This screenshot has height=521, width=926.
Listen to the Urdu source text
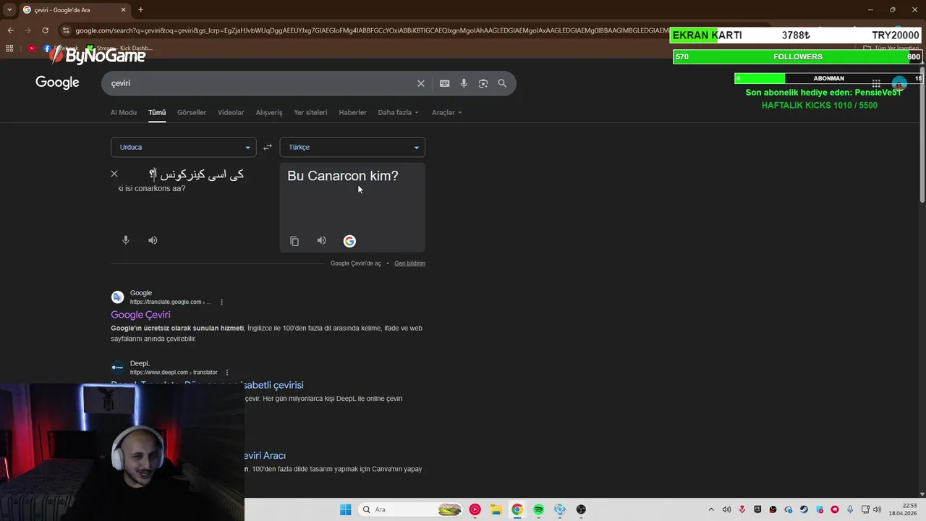[153, 240]
